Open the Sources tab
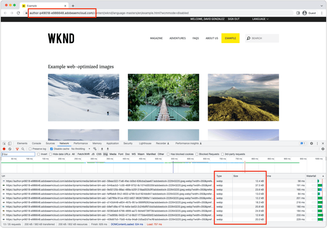The image size is (327, 228). click(x=50, y=144)
